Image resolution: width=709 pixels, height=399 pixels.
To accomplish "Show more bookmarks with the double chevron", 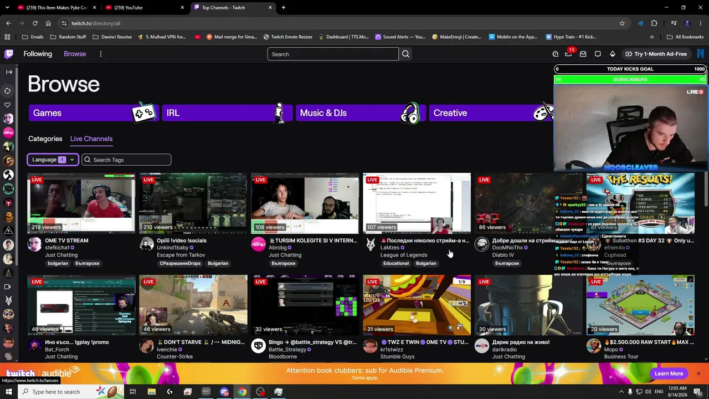I will [x=652, y=37].
